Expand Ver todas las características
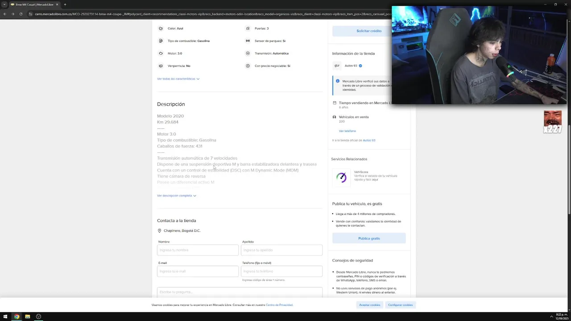The image size is (571, 321). tap(178, 79)
